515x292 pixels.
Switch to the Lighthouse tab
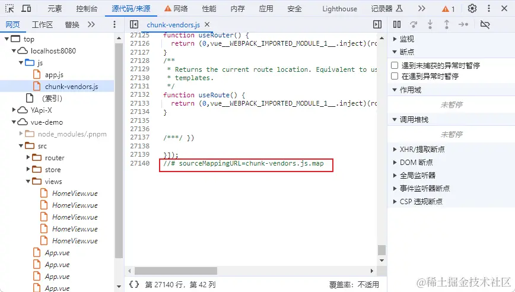pyautogui.click(x=339, y=8)
